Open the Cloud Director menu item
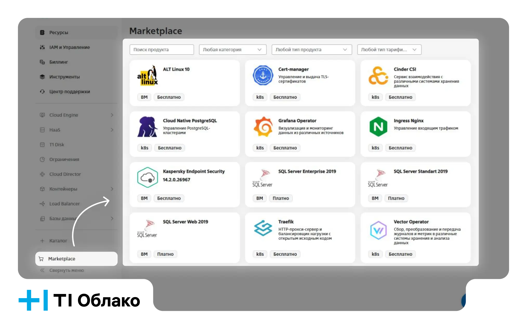The height and width of the screenshot is (329, 527). [x=76, y=174]
